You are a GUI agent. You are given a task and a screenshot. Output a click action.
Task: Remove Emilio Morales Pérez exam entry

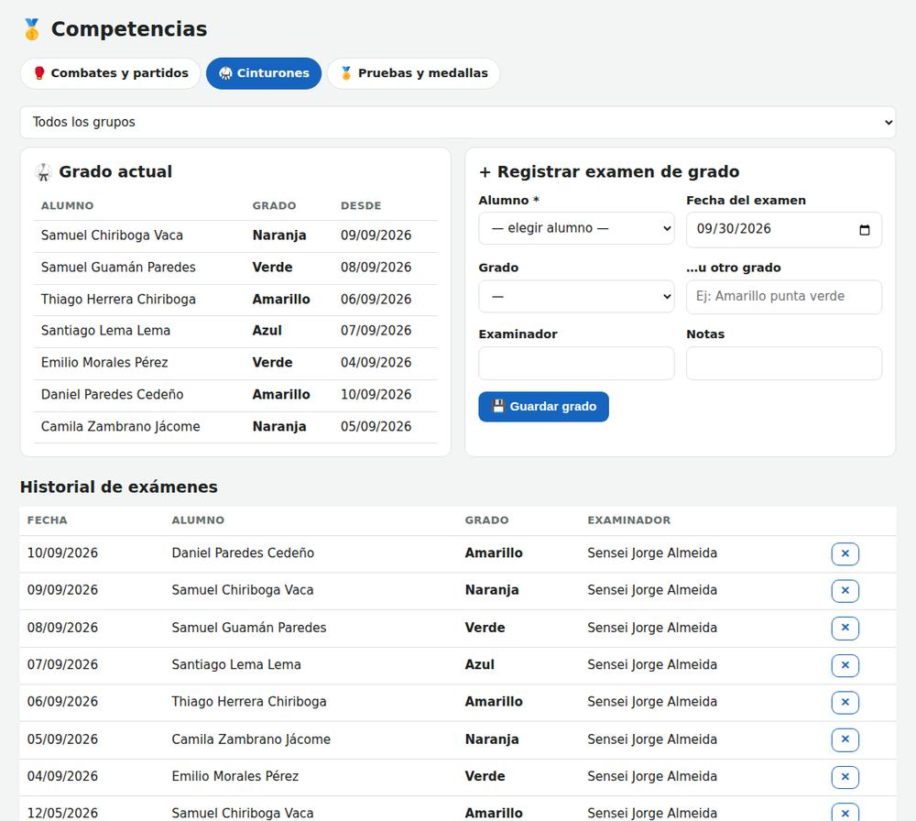point(845,777)
